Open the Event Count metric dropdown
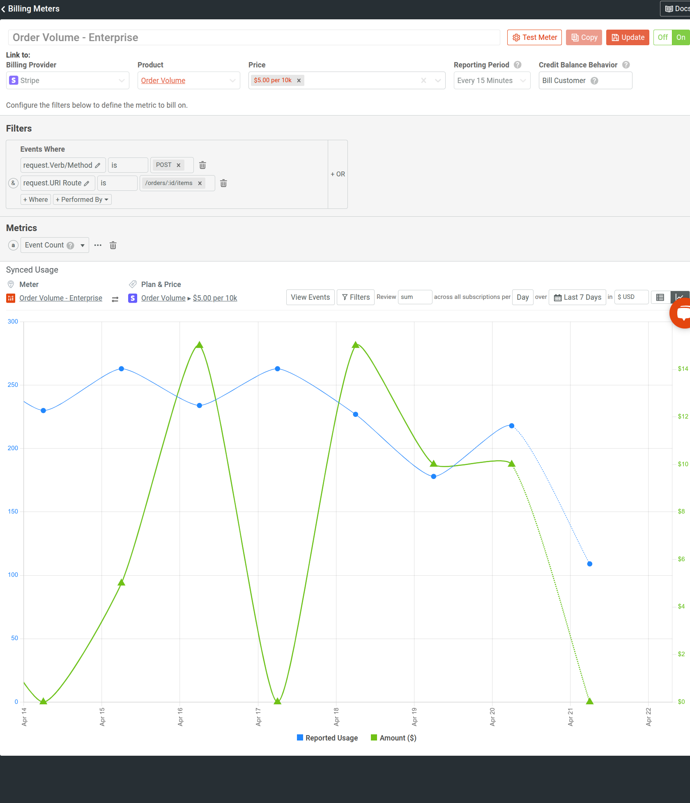The image size is (690, 803). tap(82, 245)
